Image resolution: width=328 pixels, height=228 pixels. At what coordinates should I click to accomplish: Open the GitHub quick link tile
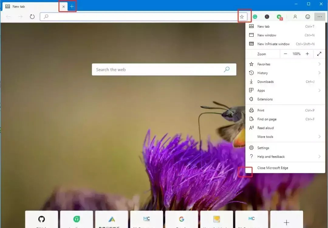point(42,219)
